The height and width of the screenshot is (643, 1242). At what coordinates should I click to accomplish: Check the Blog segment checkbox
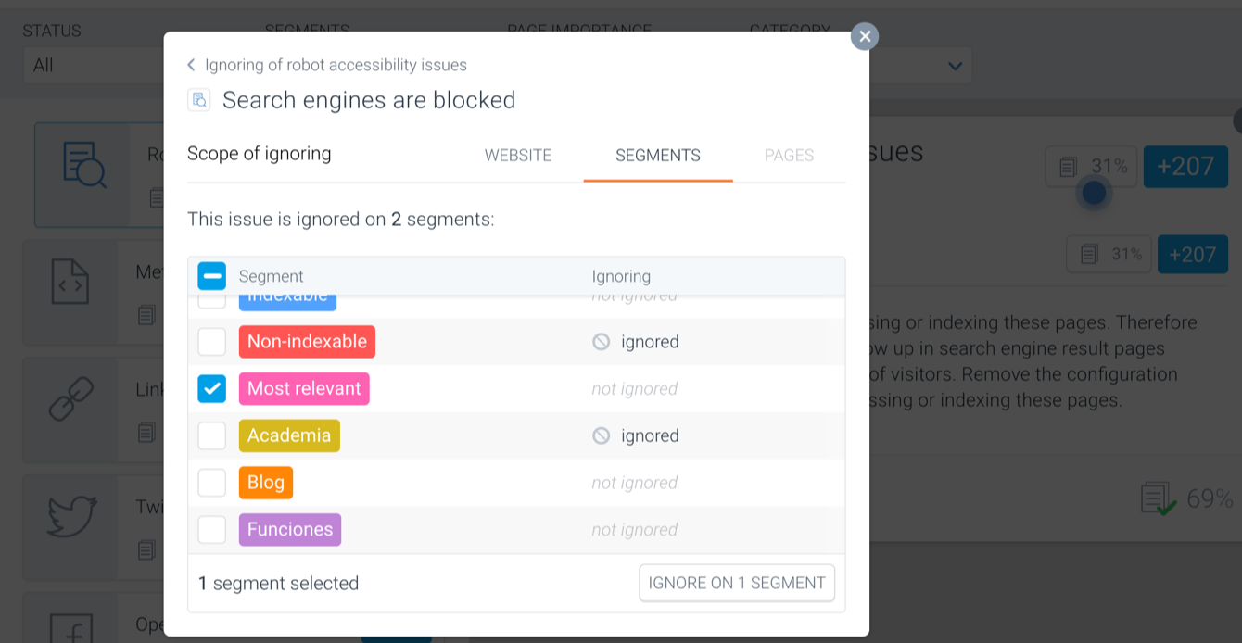[x=212, y=483]
